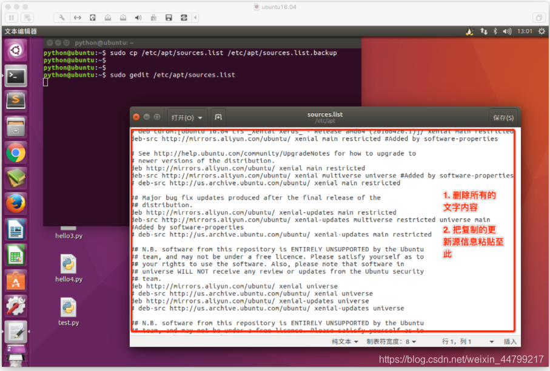This screenshot has height=371, width=550.
Task: Click the new document icon in gedit
Action: click(218, 117)
